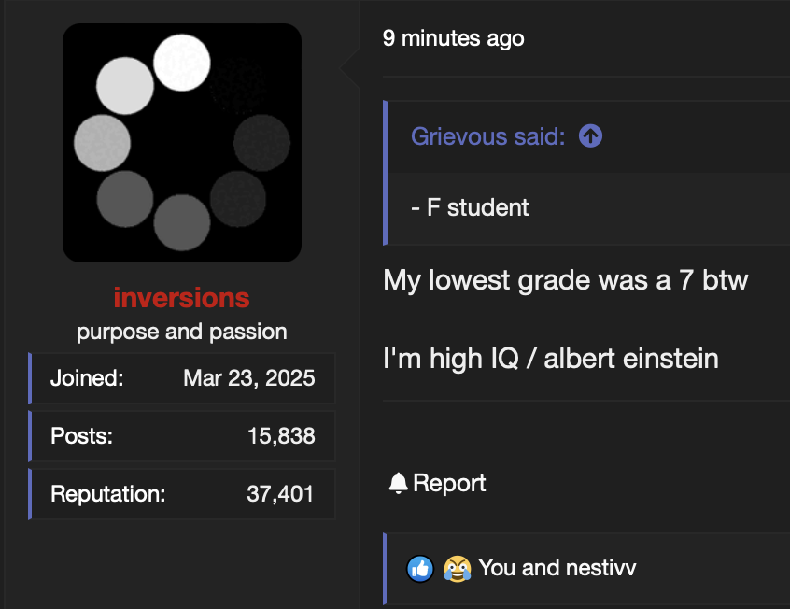Click the 'purpose and passion' user title

(181, 333)
